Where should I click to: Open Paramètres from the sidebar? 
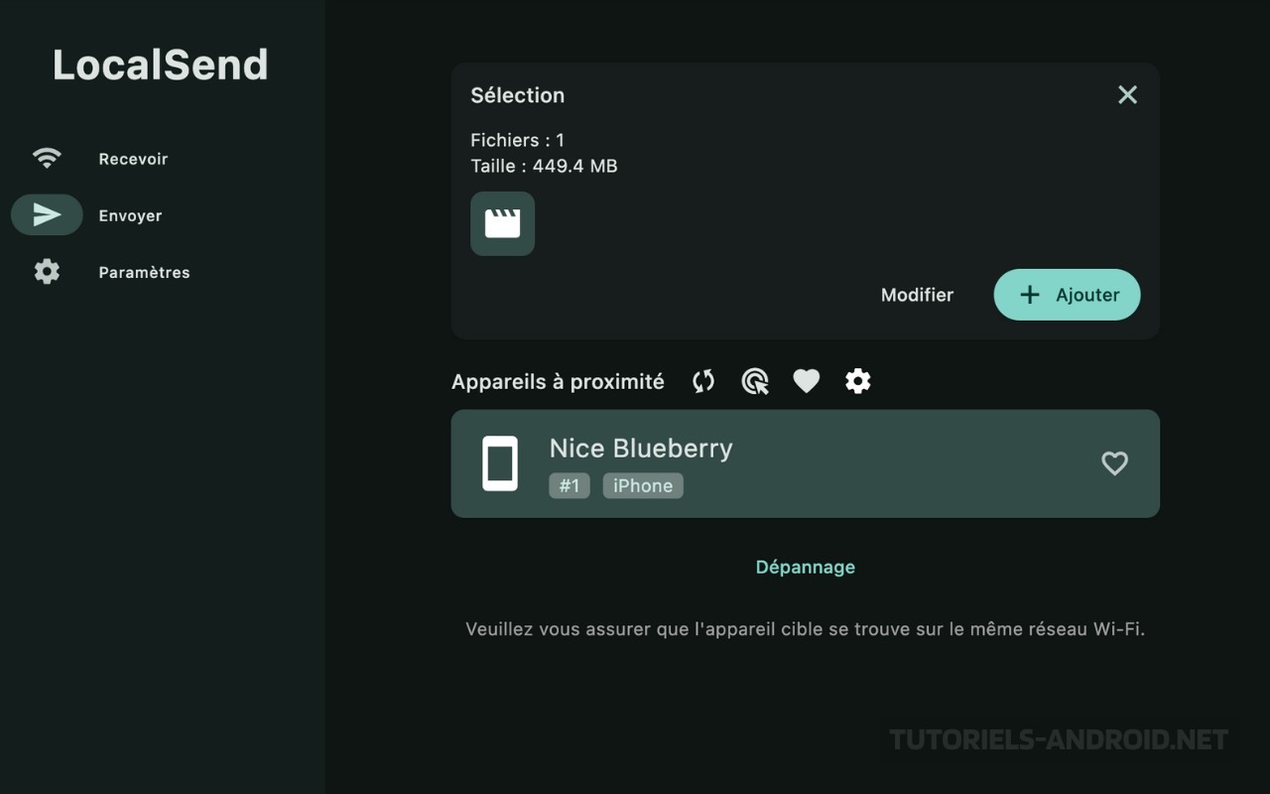click(x=144, y=272)
